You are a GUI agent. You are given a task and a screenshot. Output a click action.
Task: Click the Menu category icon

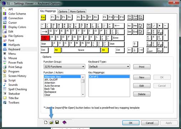pos(5,54)
